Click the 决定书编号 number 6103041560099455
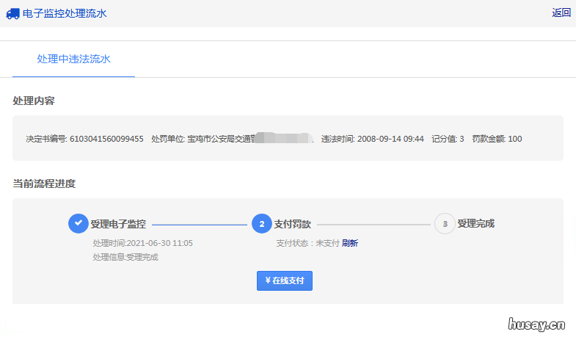This screenshot has width=576, height=337. click(x=106, y=139)
